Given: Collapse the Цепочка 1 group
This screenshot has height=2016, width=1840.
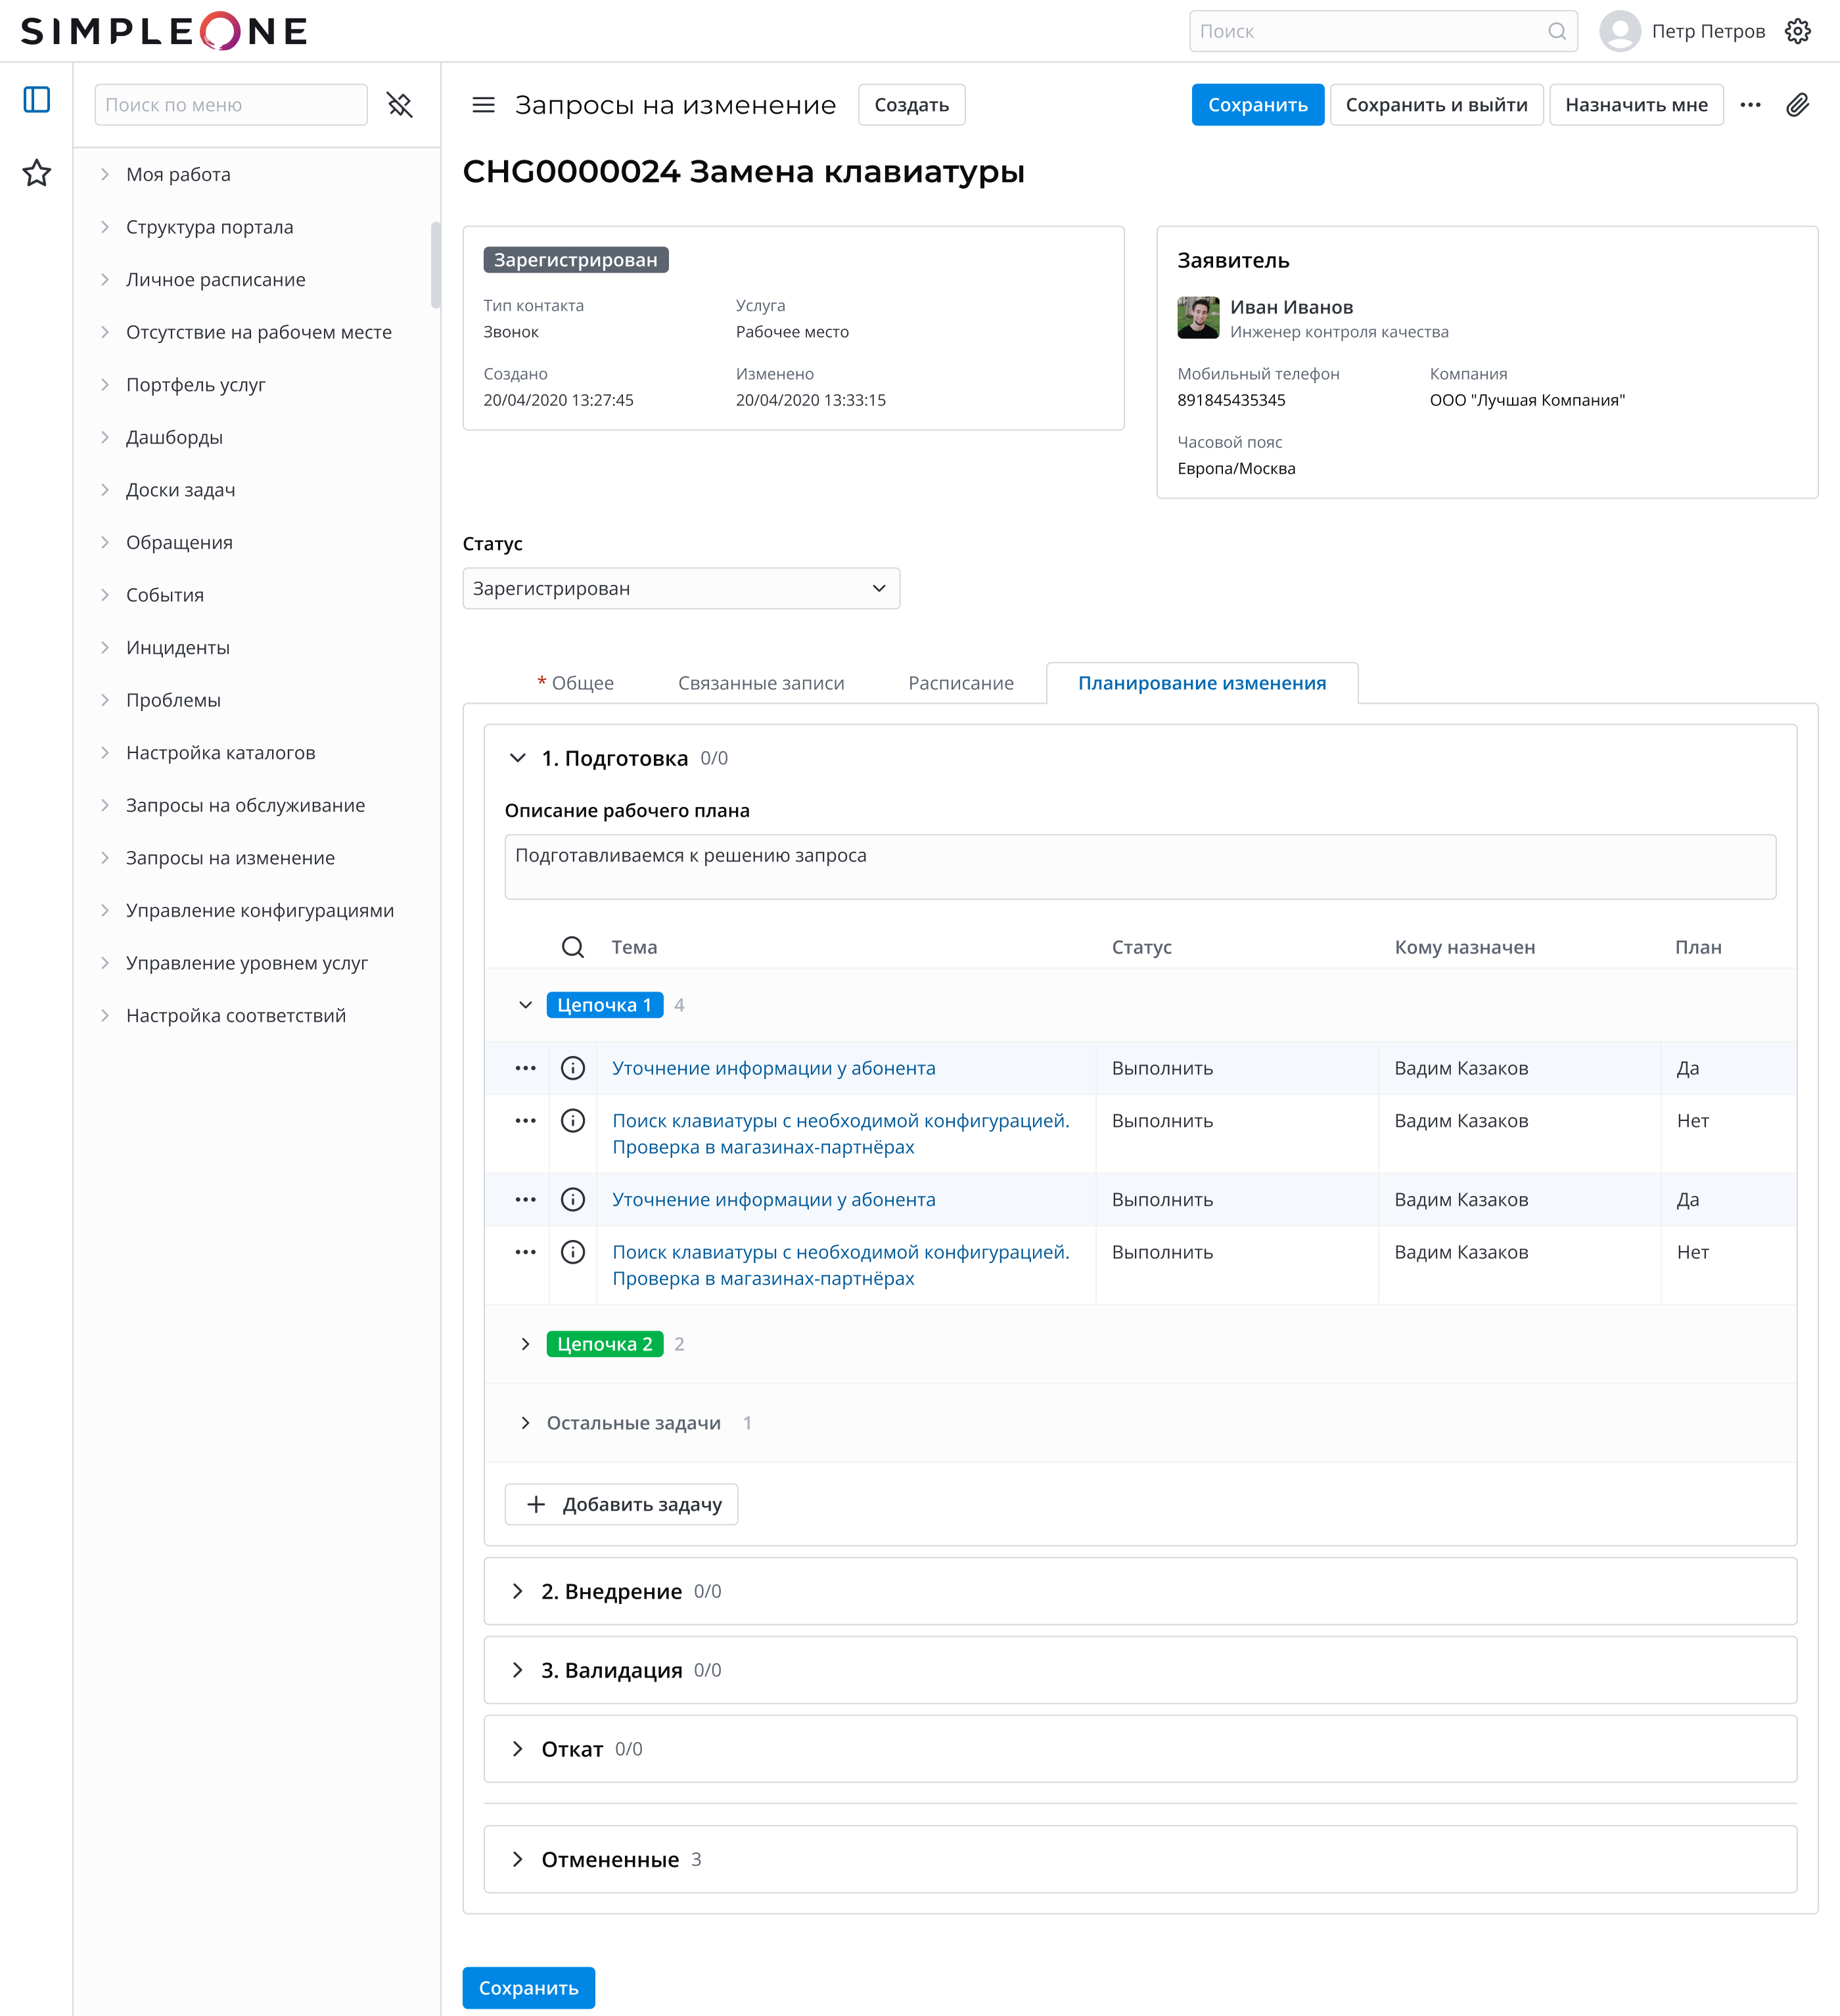Looking at the screenshot, I should (525, 1005).
